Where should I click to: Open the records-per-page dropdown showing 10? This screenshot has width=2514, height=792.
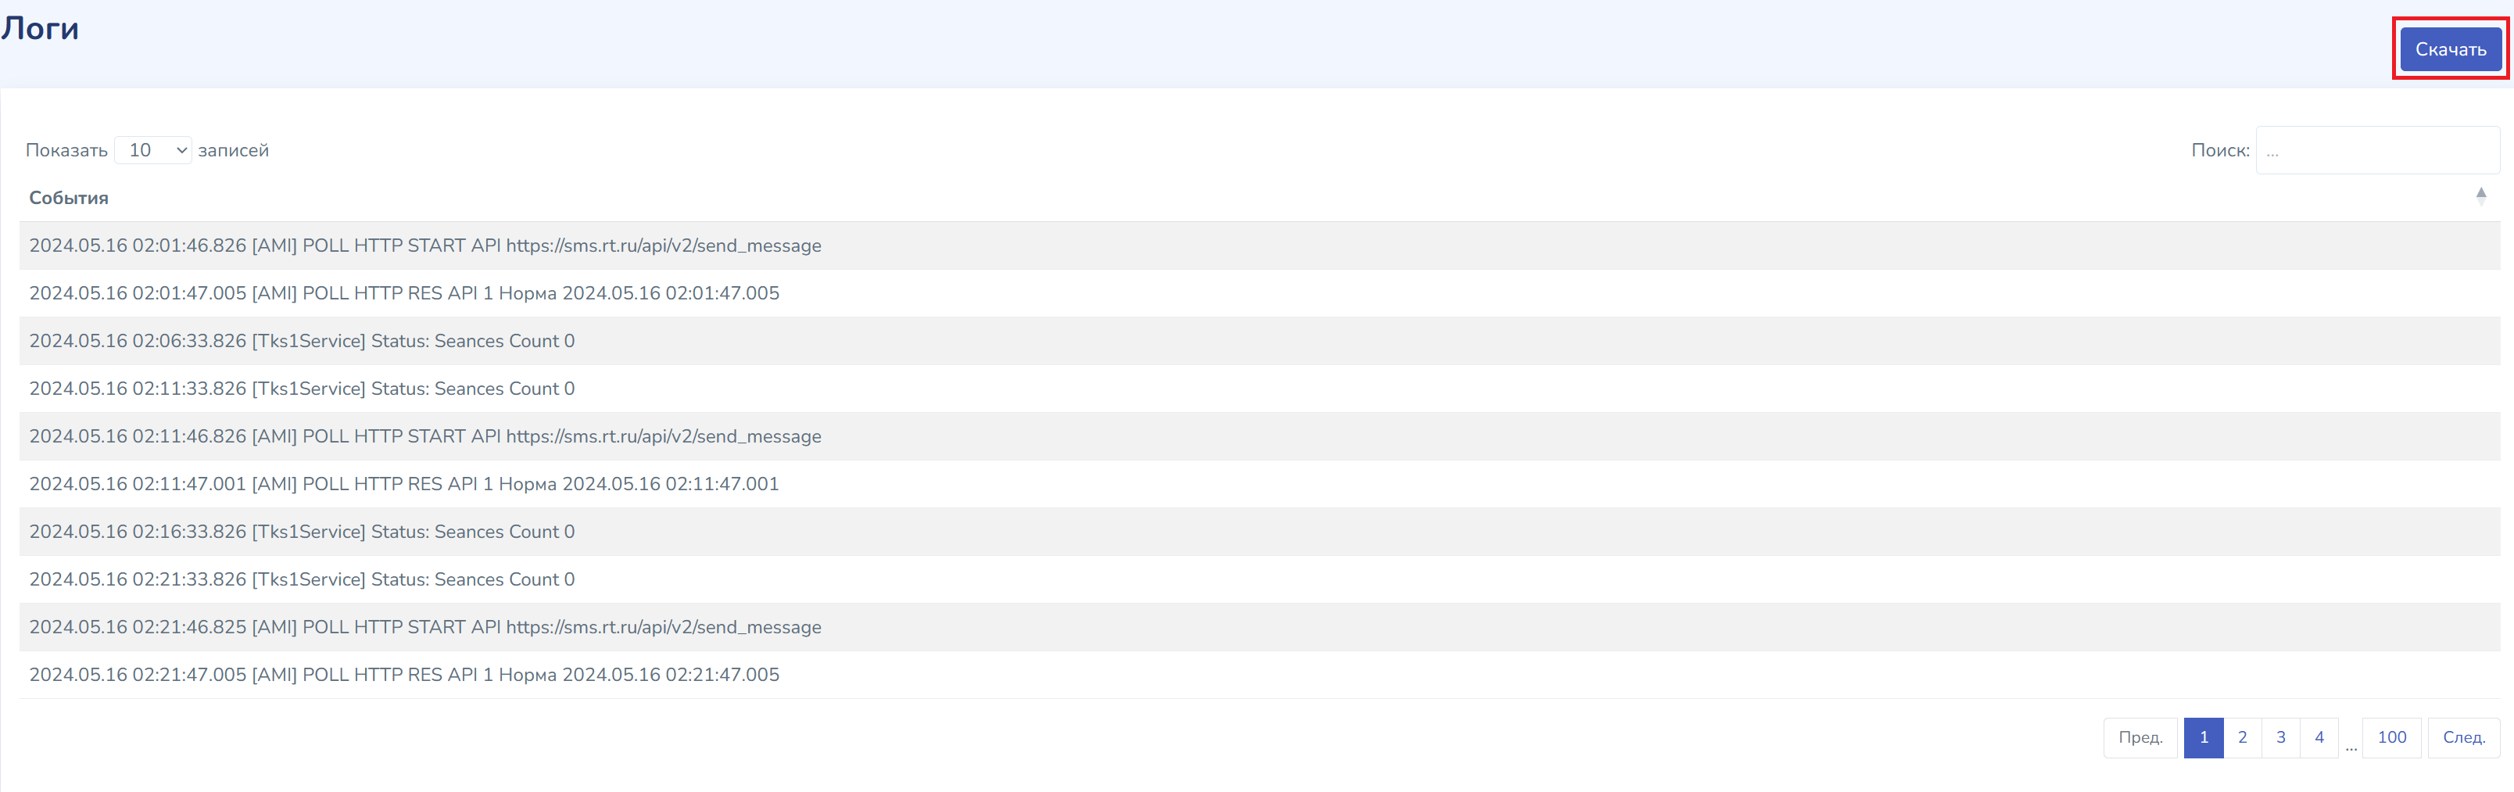point(153,149)
